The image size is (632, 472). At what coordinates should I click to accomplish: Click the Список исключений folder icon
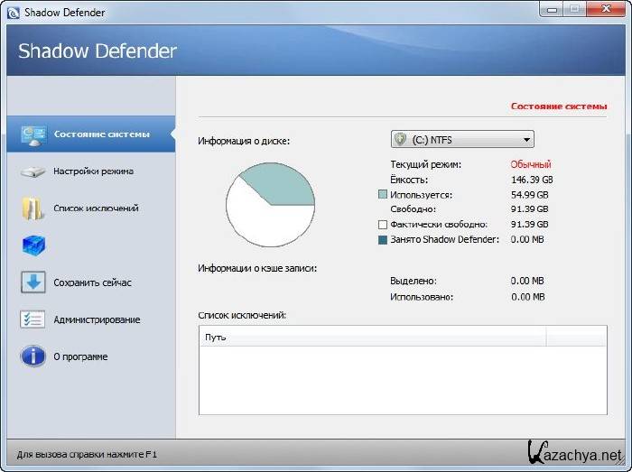[33, 208]
